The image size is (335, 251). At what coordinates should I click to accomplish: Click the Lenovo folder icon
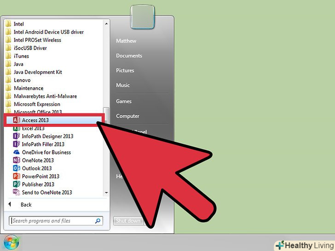click(8, 80)
